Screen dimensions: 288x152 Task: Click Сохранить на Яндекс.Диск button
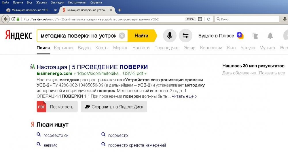(114, 106)
